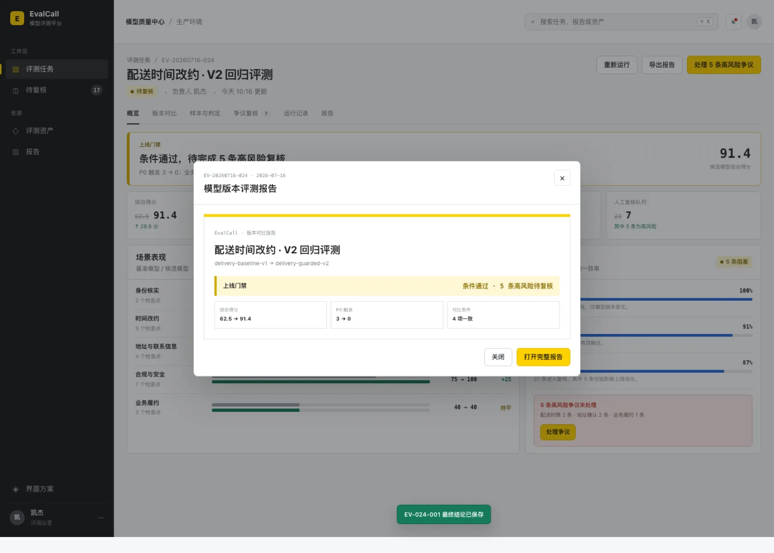Click the 合规与安全 progress bar

[x=321, y=379]
